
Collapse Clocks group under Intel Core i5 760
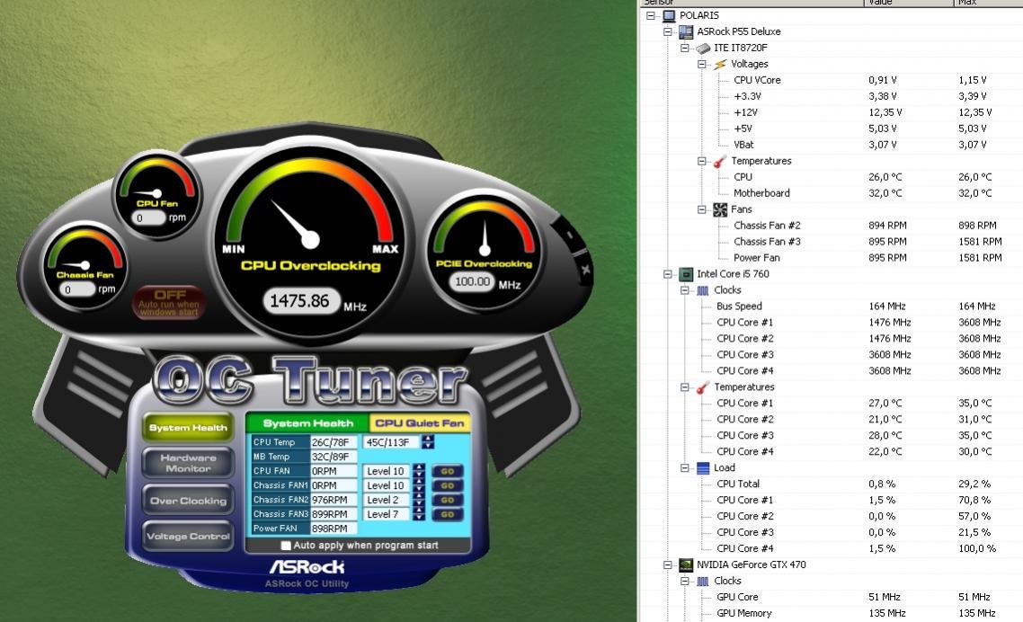tap(684, 290)
